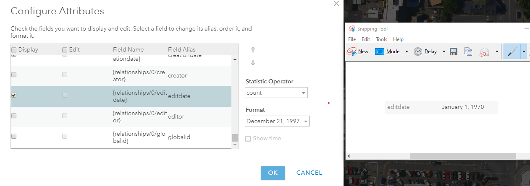Open the File menu in Snipping Tool
530x186 pixels.
(352, 39)
